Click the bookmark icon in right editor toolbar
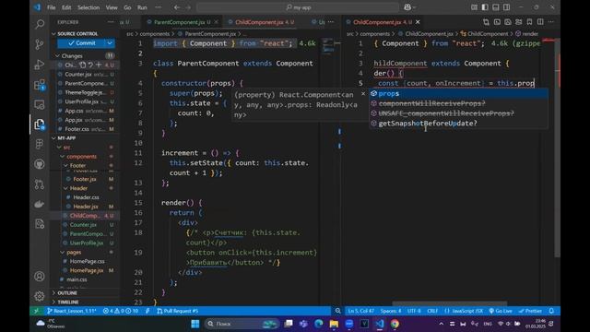590x332 pixels. (x=529, y=22)
